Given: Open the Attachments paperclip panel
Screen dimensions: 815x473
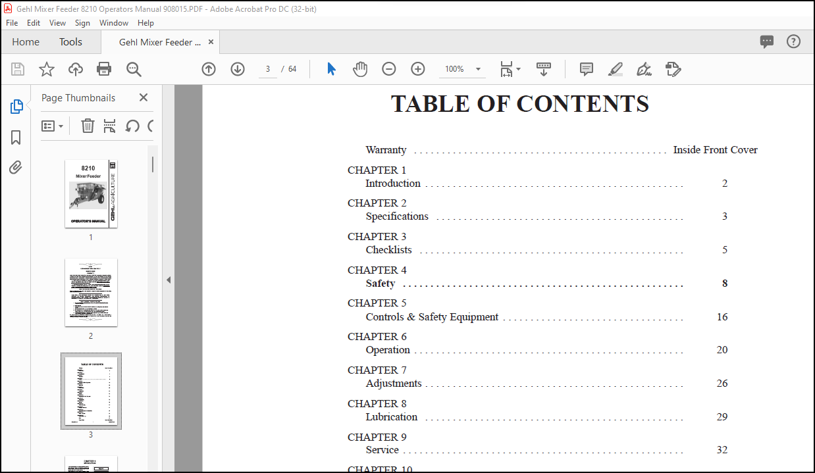Looking at the screenshot, I should click(16, 168).
